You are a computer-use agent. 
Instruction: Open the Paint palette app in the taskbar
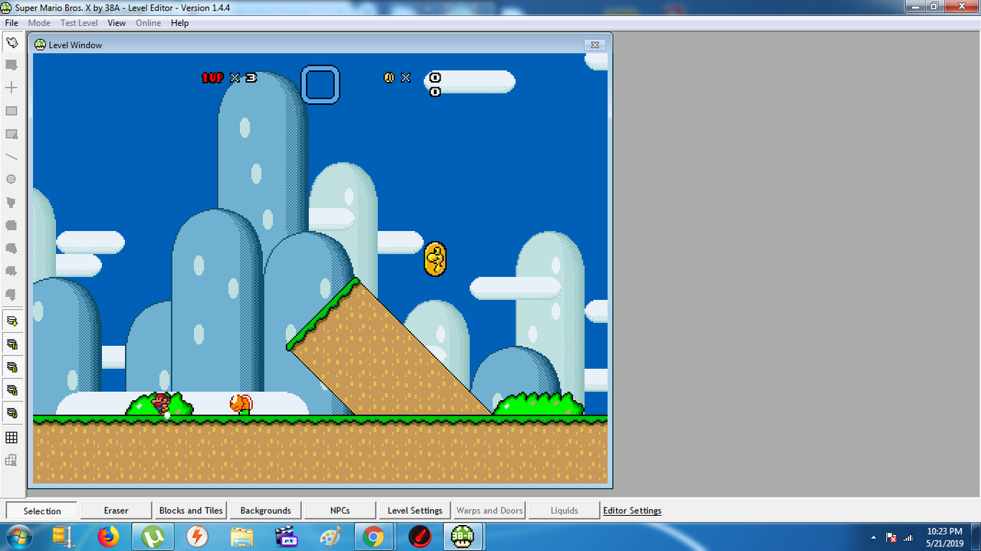tap(331, 537)
